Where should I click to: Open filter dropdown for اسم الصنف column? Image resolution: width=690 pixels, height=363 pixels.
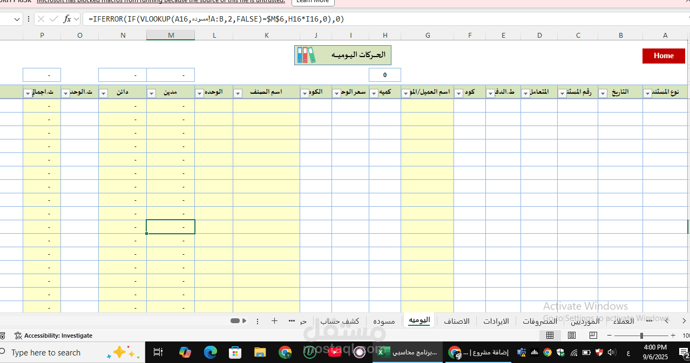(x=238, y=93)
